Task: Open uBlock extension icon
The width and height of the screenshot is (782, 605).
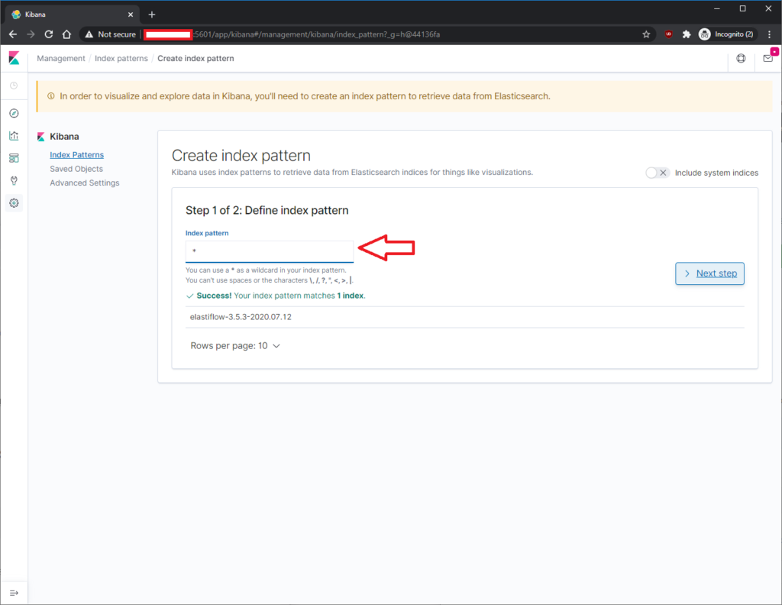Action: [x=669, y=34]
